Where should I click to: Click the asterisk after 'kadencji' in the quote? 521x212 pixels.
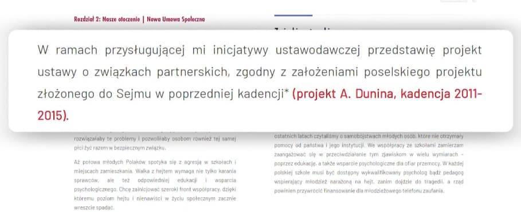(x=287, y=92)
